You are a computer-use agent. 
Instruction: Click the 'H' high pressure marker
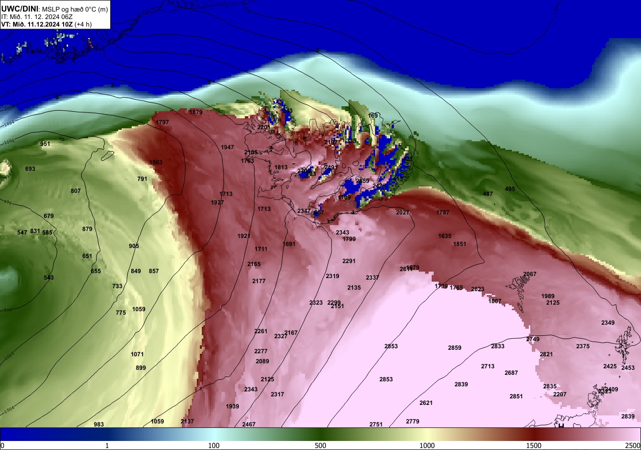point(561,425)
